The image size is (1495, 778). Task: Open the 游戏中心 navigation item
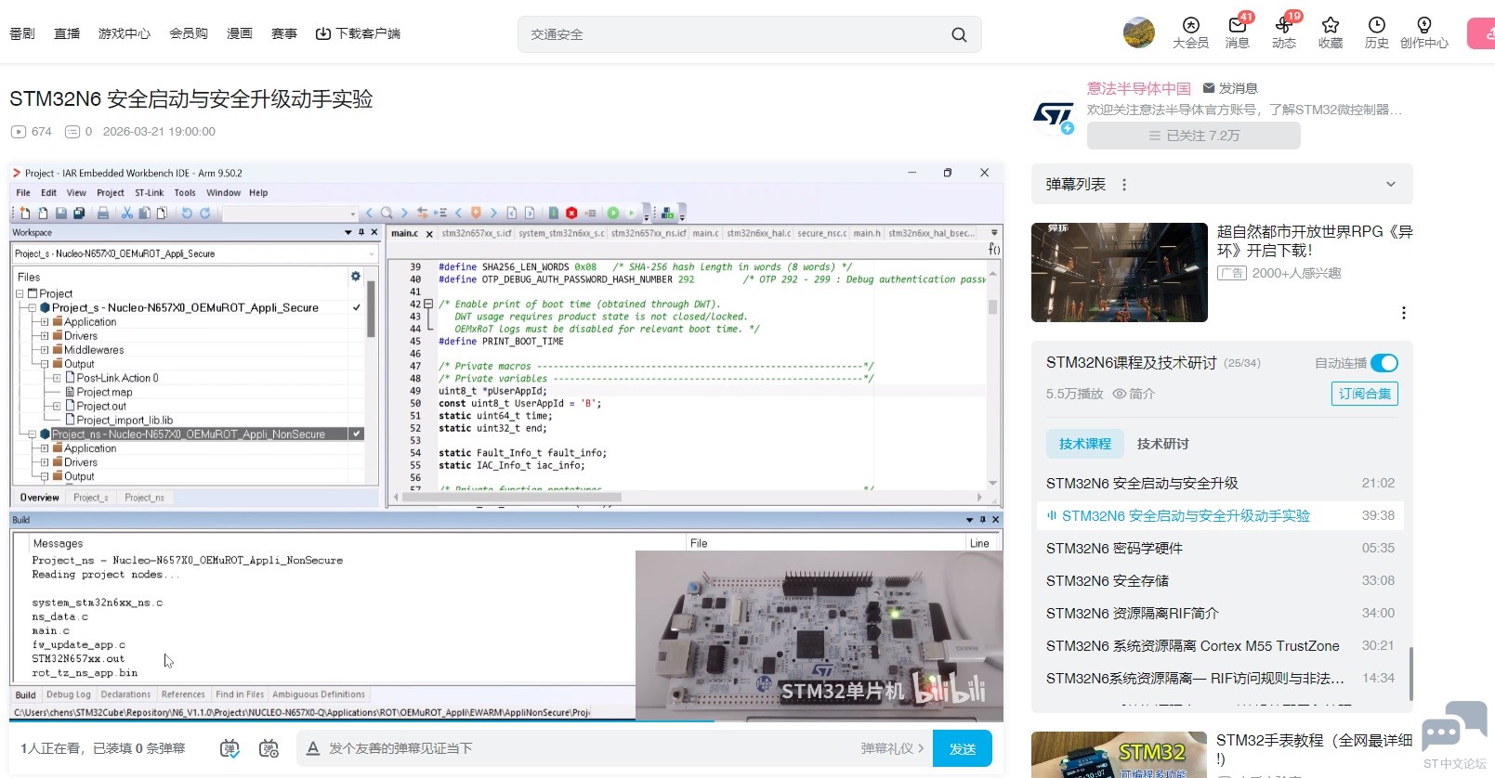(125, 33)
